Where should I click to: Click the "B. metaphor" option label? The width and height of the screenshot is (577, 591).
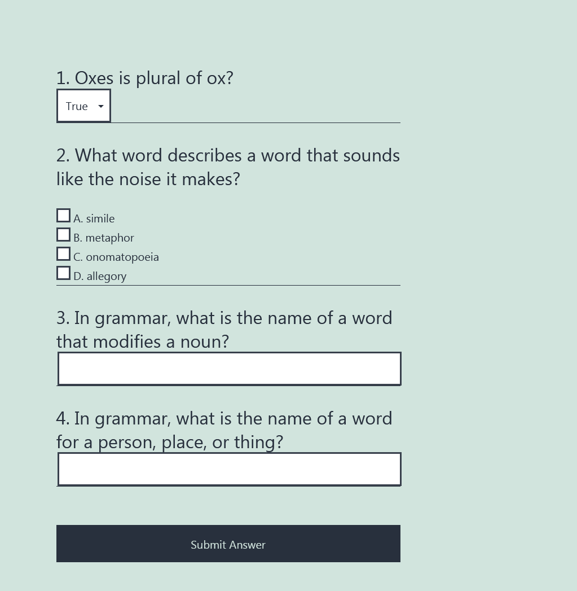click(x=104, y=238)
